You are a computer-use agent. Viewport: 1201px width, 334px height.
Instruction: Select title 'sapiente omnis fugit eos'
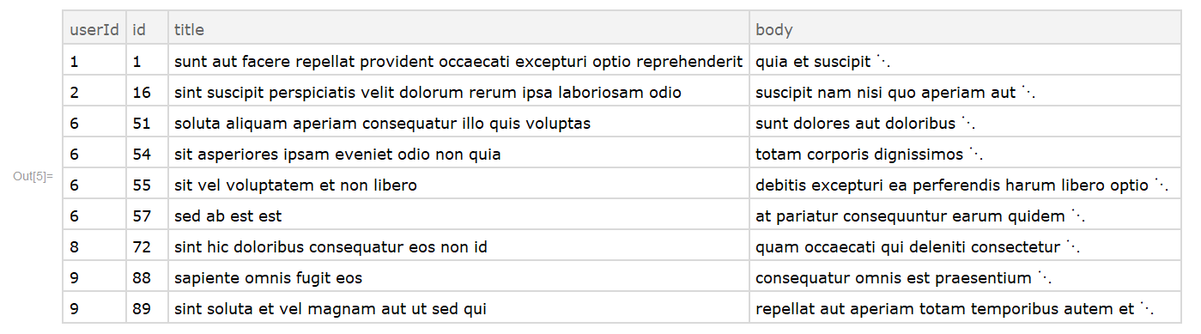(268, 278)
